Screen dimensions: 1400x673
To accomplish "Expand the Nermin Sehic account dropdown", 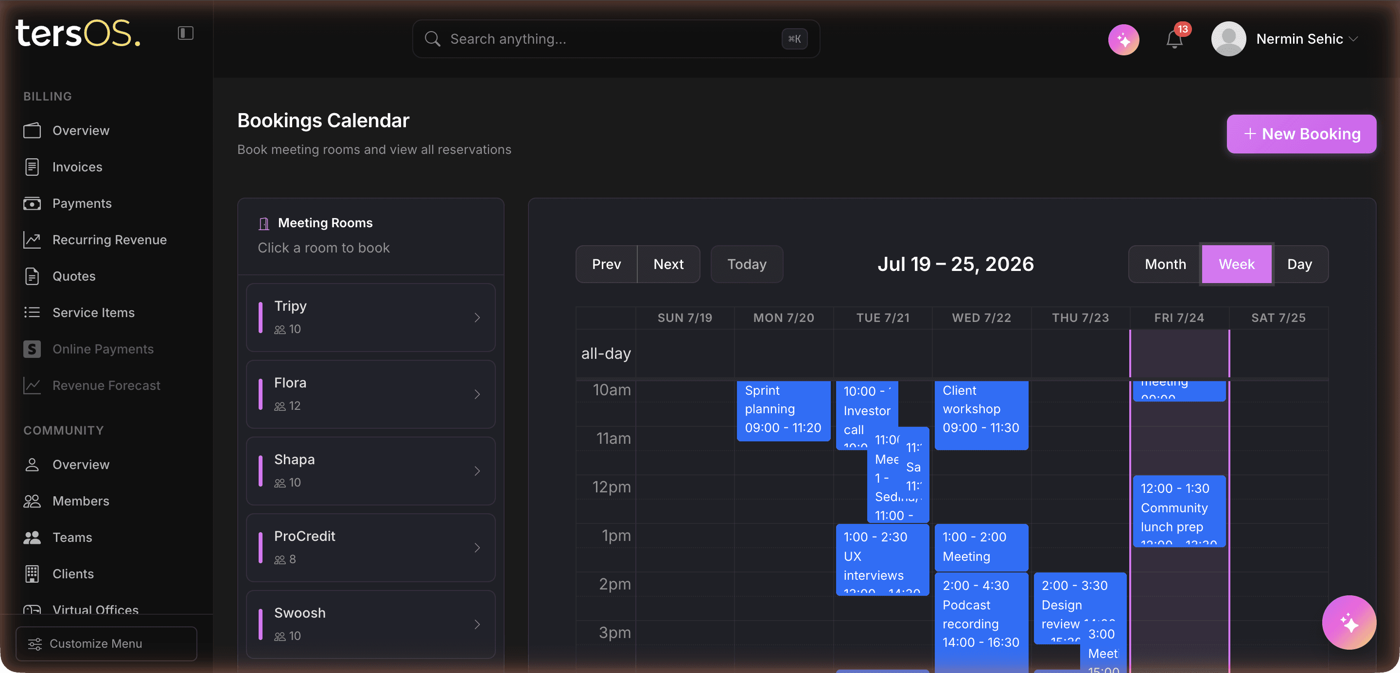I will point(1354,39).
